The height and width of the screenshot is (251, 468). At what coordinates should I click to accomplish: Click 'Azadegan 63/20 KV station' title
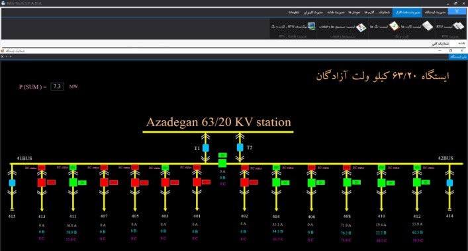tap(218, 122)
